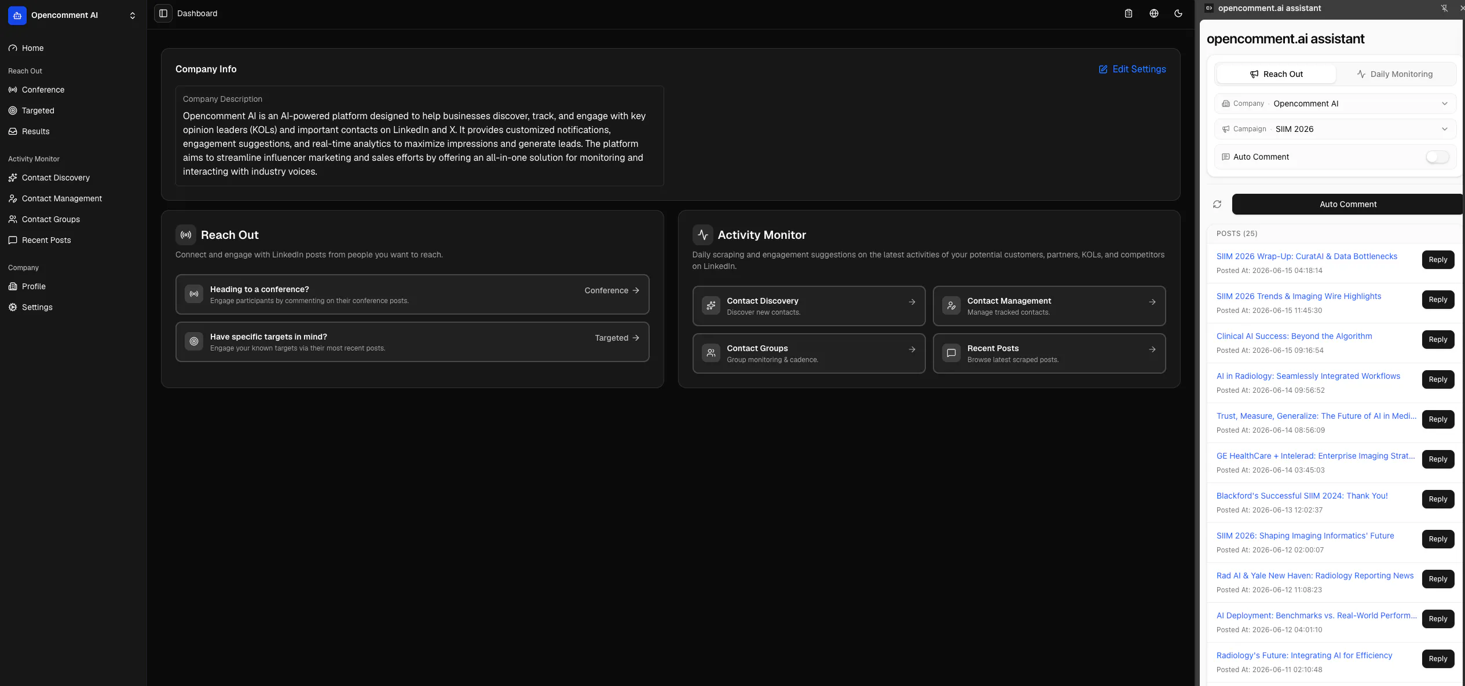Open SIIM 2026 Wrap-Up: CuratAI post link
The height and width of the screenshot is (686, 1465).
click(x=1306, y=256)
